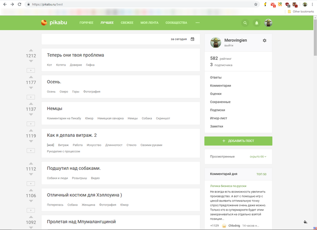Bookmark this page with the star icon
Screen dimensions: 317x230
256,4
